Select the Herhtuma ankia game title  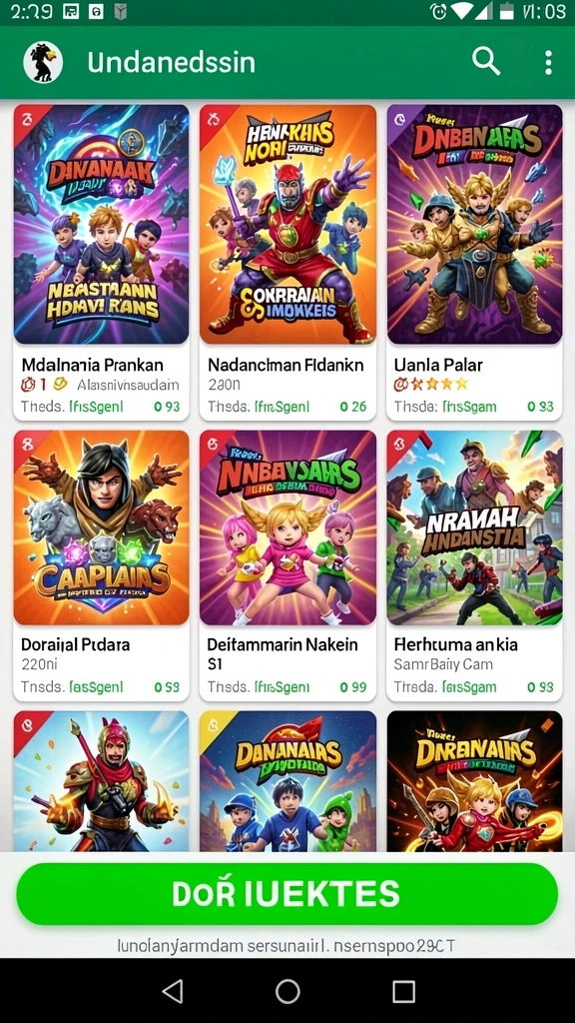click(x=455, y=644)
